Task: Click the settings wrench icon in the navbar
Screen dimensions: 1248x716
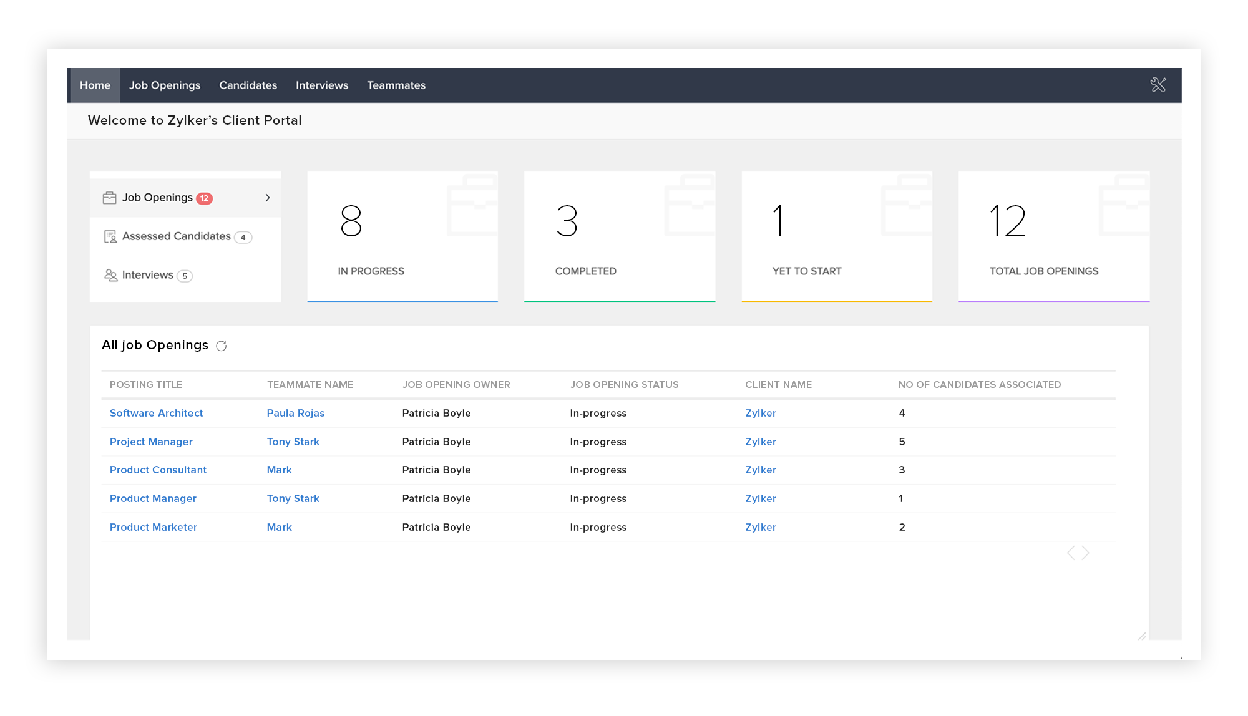Action: pos(1159,85)
